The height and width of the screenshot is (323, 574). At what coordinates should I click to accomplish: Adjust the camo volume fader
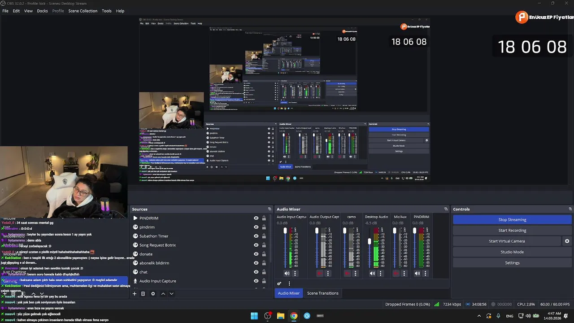click(x=344, y=231)
